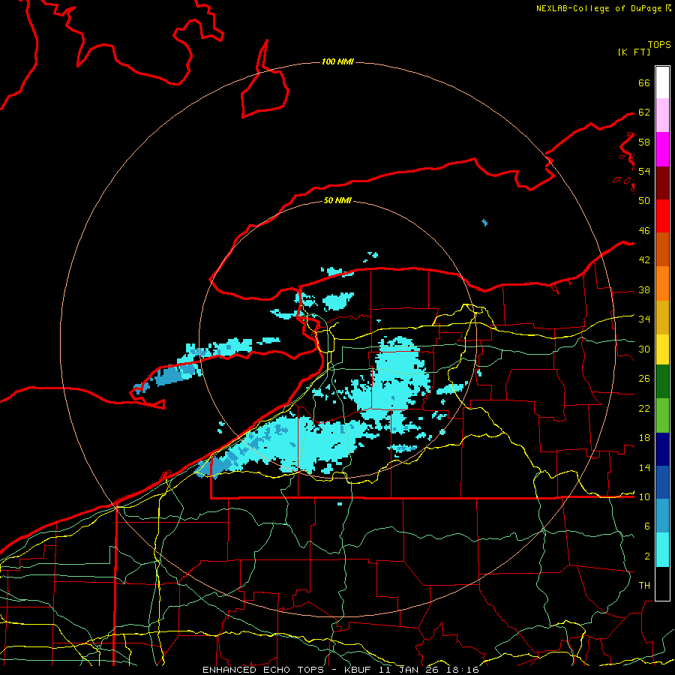
Task: Click the 'NEXLAB-College of DuPage' credit text
Action: click(598, 8)
